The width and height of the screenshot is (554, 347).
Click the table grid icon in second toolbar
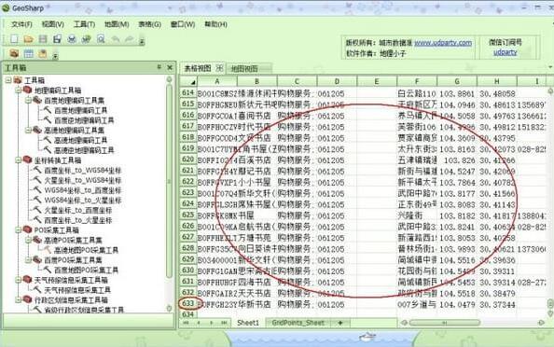29,54
